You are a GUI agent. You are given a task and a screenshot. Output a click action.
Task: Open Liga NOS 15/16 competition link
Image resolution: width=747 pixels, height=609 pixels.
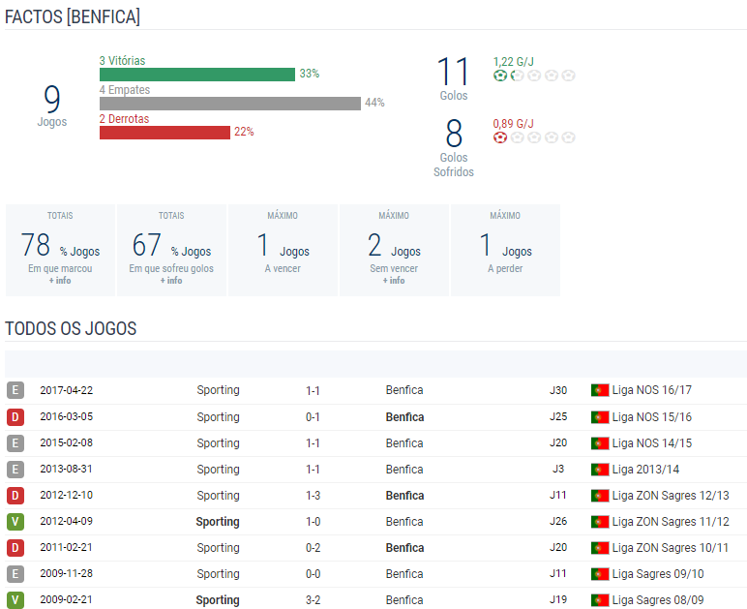(x=652, y=417)
